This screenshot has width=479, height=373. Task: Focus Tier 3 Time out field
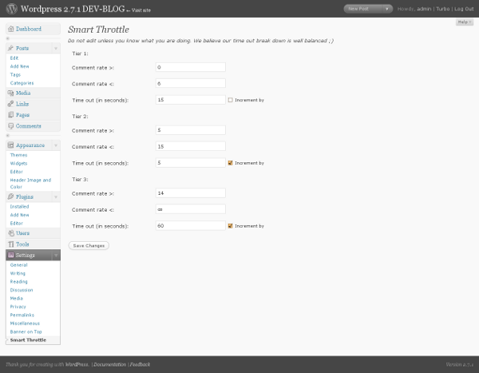(191, 225)
